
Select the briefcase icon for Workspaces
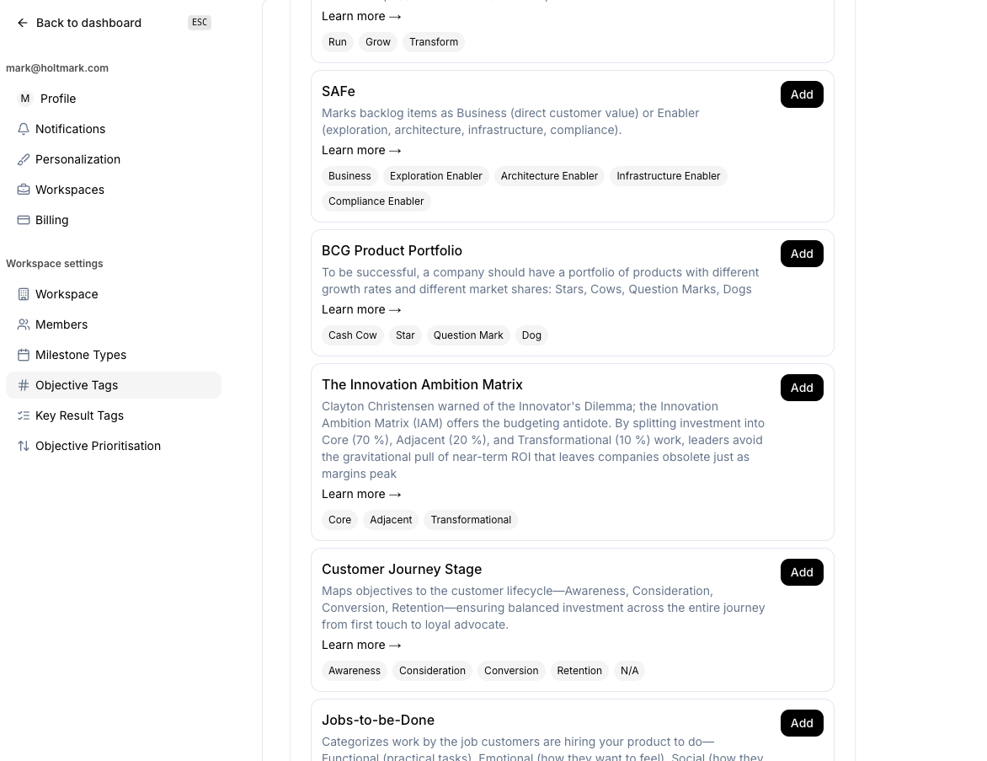pyautogui.click(x=24, y=190)
